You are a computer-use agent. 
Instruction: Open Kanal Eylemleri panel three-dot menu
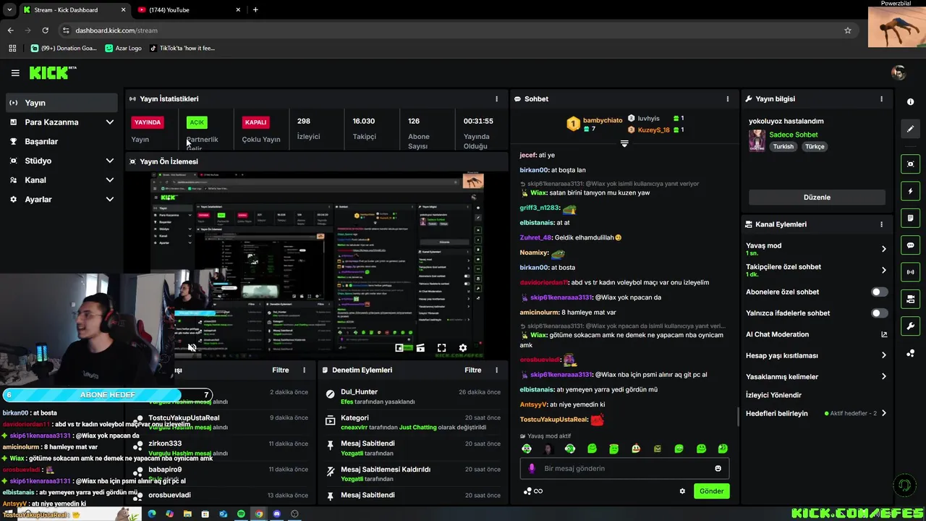tap(881, 224)
